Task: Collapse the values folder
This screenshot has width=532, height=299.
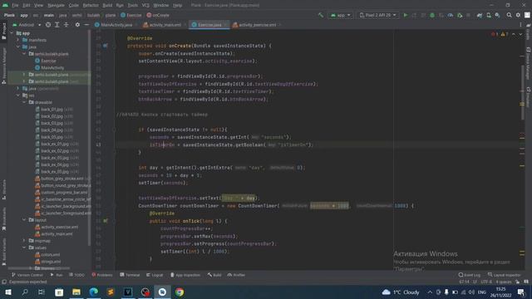Action: [x=24, y=248]
